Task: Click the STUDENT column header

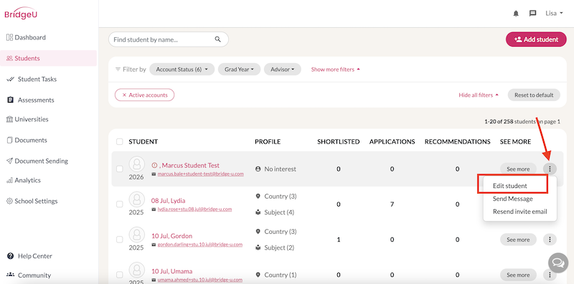Action: (143, 141)
